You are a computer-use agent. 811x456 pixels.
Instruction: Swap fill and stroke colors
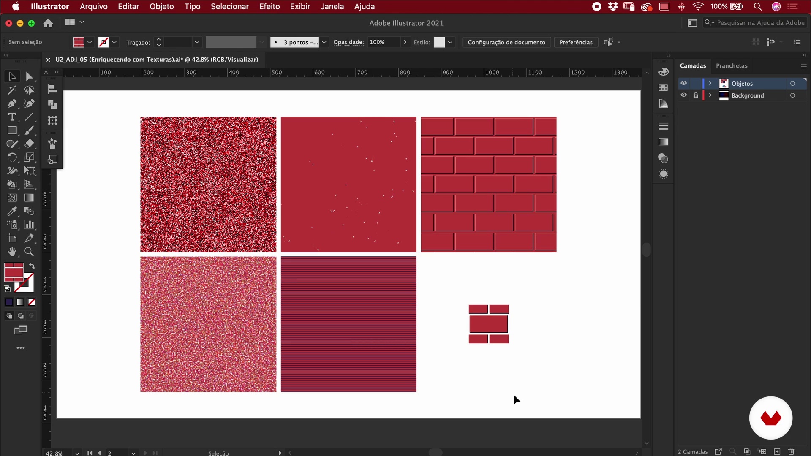click(x=32, y=266)
